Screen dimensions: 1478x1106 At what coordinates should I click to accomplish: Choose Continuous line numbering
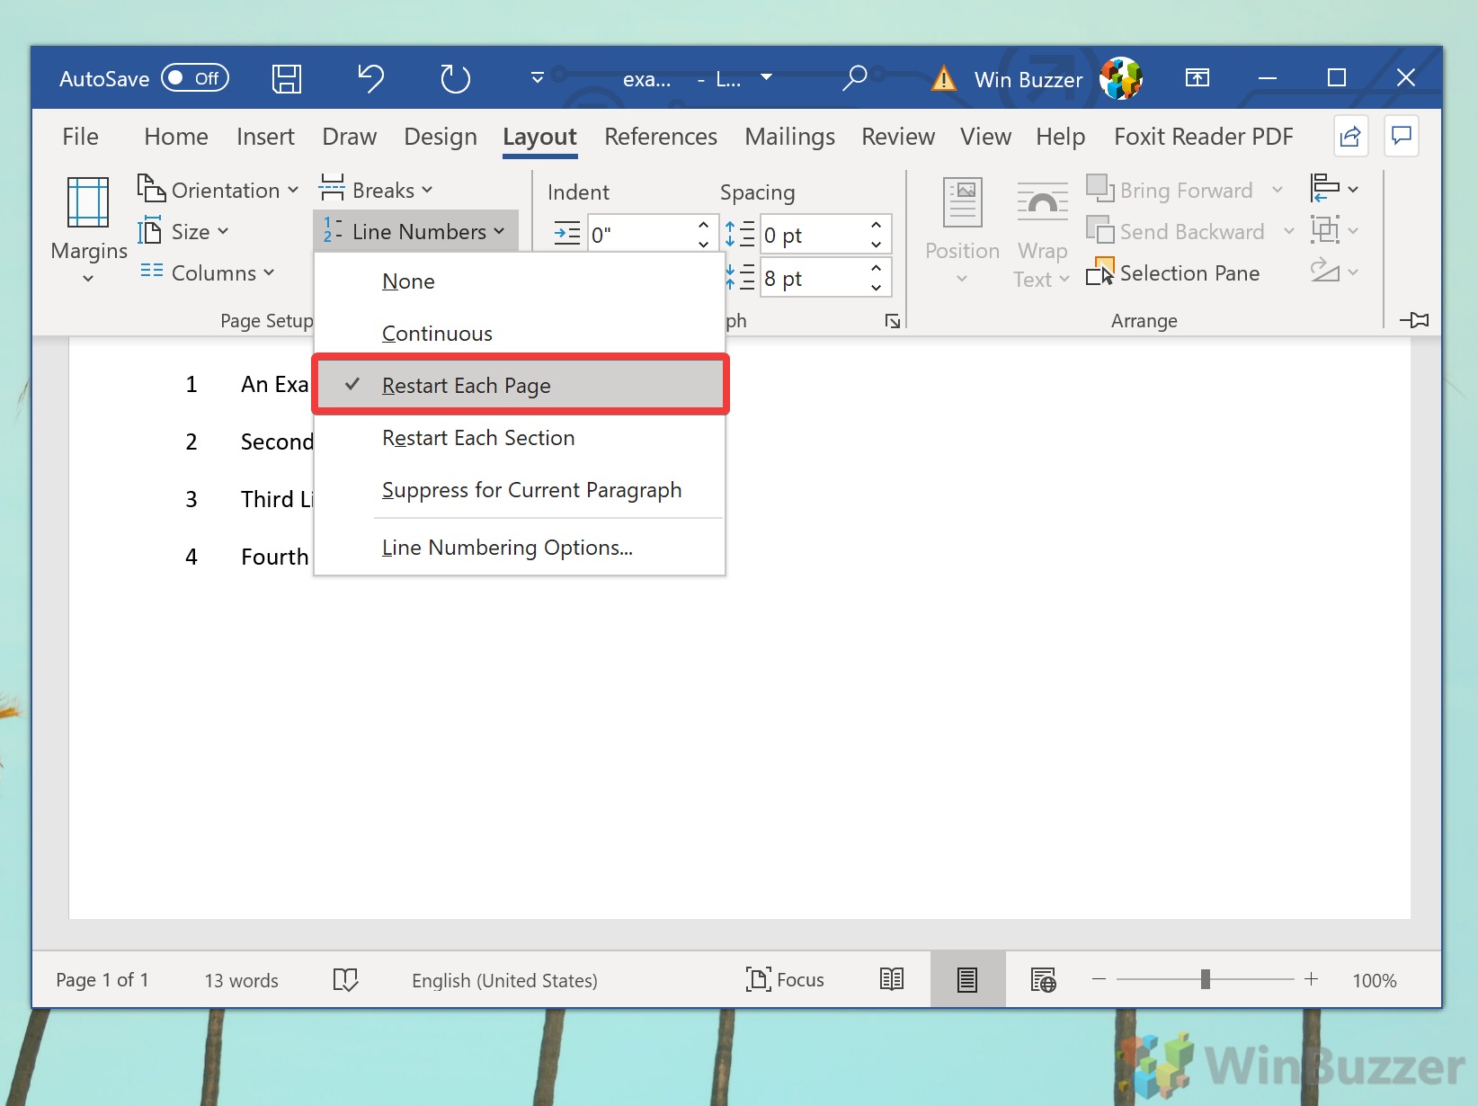pyautogui.click(x=520, y=334)
